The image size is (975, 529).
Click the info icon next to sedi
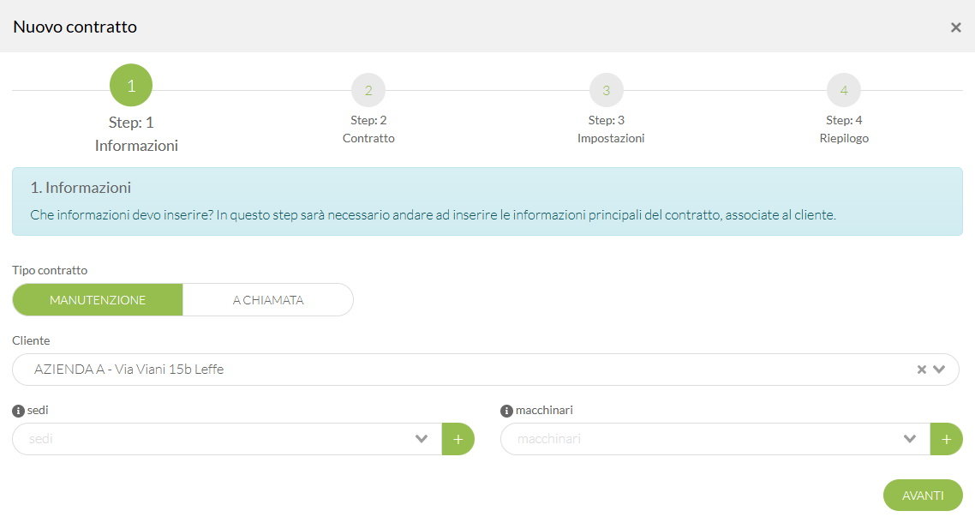pos(18,411)
